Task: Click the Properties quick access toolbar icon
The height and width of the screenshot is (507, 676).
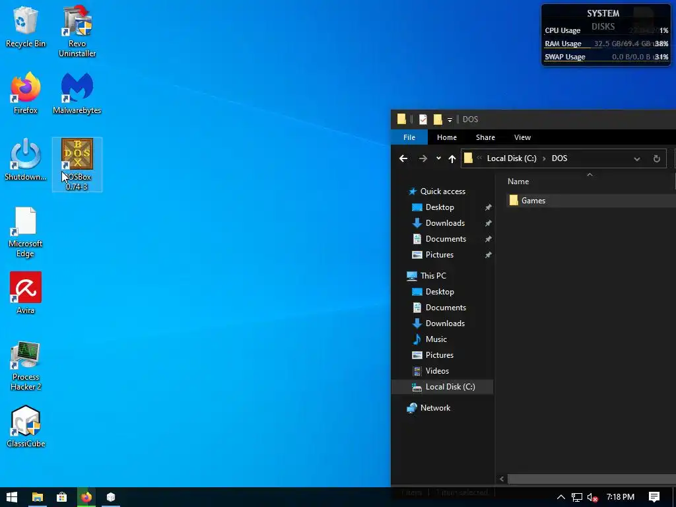Action: coord(423,119)
